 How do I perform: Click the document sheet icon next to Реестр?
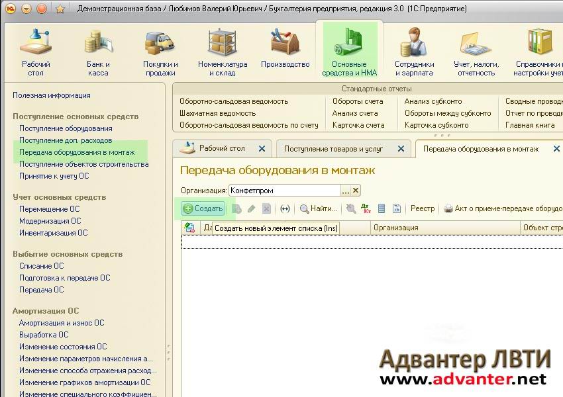click(396, 208)
